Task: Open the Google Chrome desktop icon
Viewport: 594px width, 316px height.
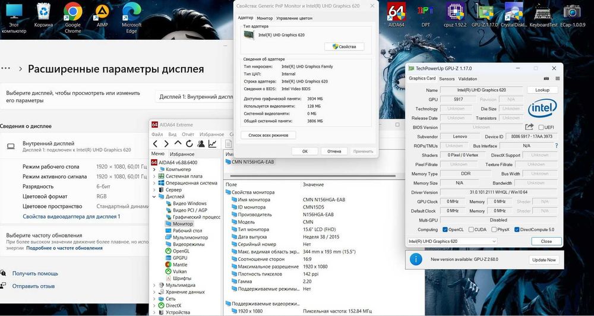Action: pos(72,17)
